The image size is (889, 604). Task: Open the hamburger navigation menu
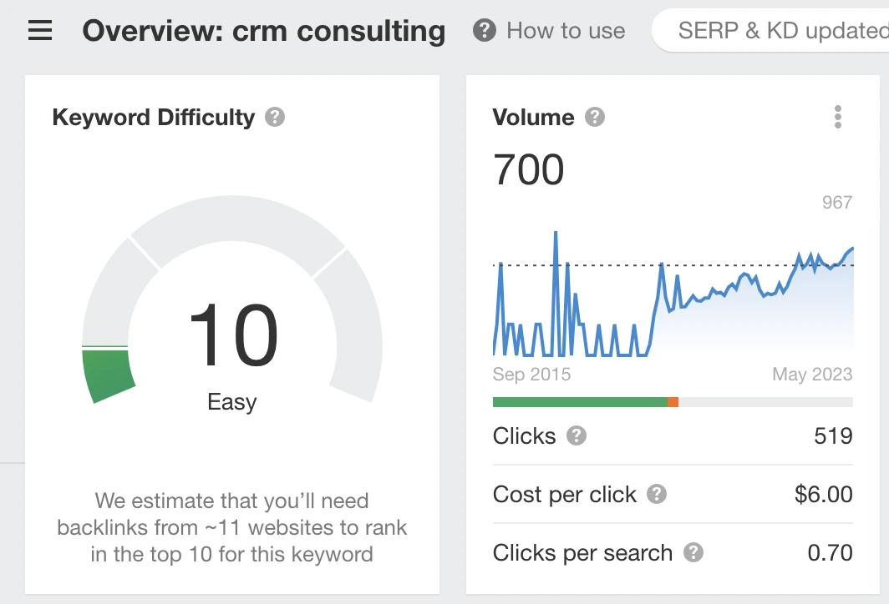40,32
